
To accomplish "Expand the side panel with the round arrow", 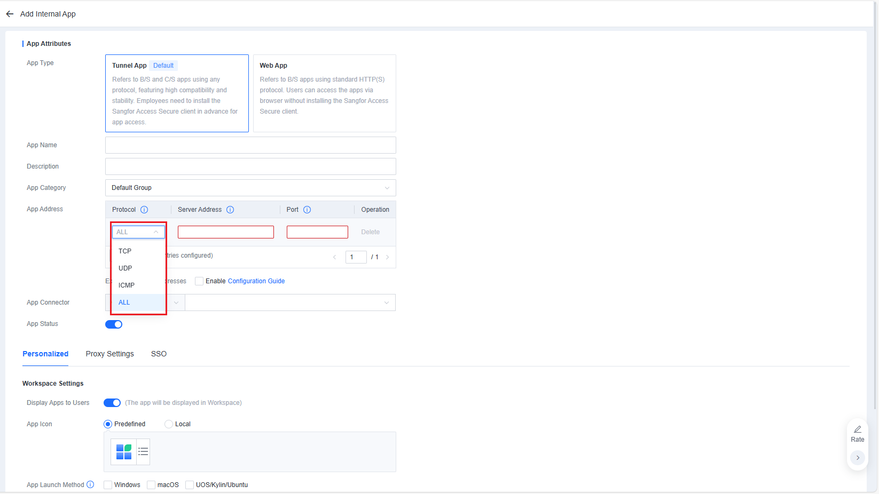I will pos(858,458).
